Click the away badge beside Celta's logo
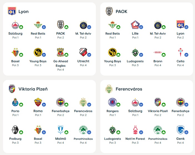Viewport: 195px width, 155px height. click(x=186, y=55)
